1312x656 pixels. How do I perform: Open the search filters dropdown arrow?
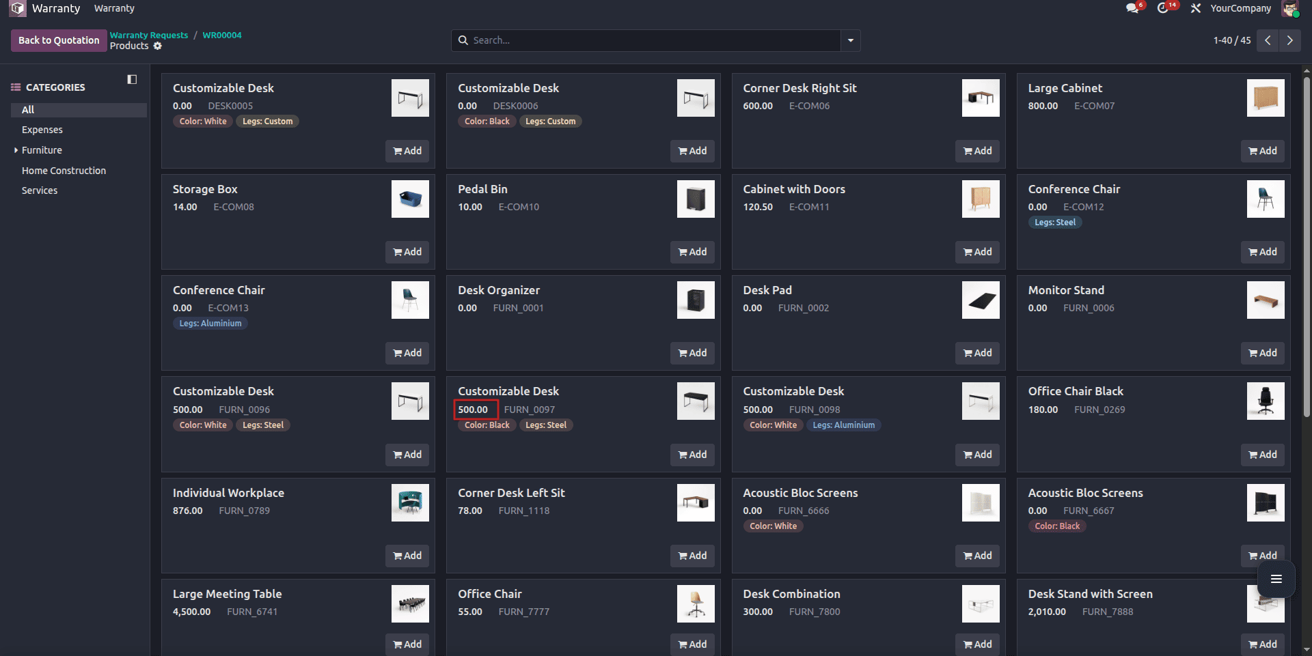[x=849, y=40]
